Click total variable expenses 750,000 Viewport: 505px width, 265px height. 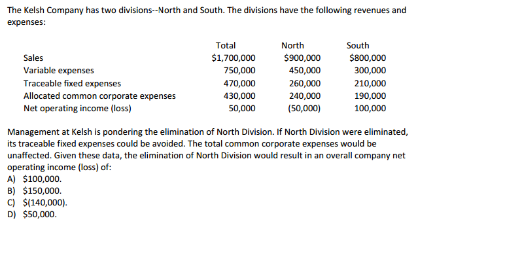tap(239, 71)
